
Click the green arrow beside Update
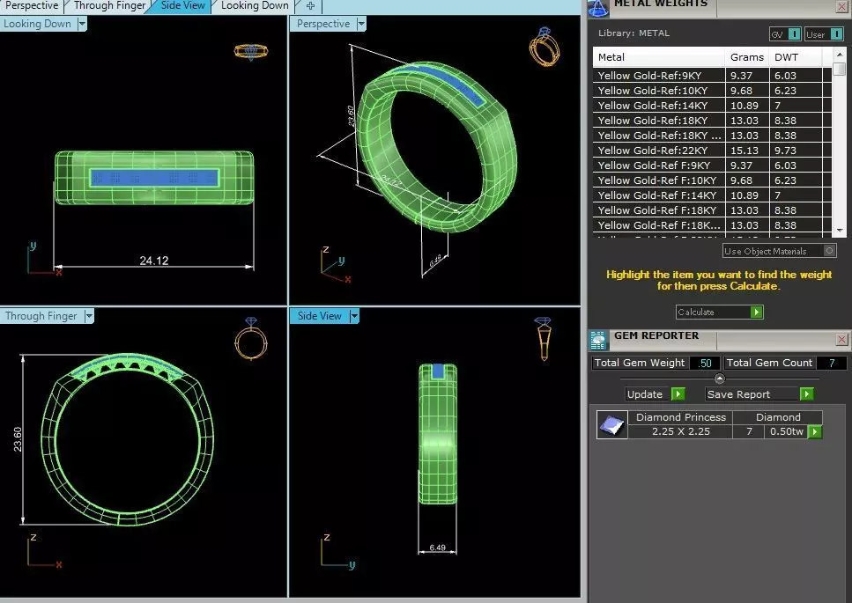678,394
